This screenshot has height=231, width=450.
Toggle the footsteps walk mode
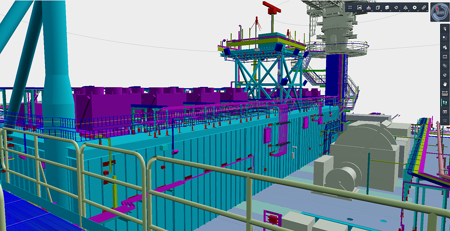pos(445,103)
